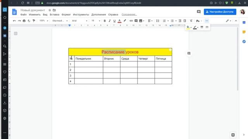The width and height of the screenshot is (248, 139).
Task: Open the Формат menu
Action: click(66, 15)
